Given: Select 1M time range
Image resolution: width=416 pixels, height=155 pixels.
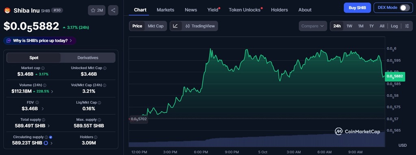Looking at the screenshot, I should (x=361, y=26).
